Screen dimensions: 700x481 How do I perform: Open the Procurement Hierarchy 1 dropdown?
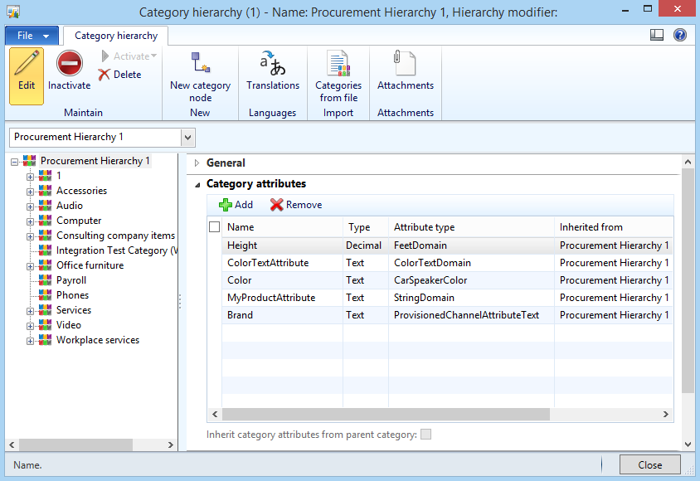click(x=188, y=137)
